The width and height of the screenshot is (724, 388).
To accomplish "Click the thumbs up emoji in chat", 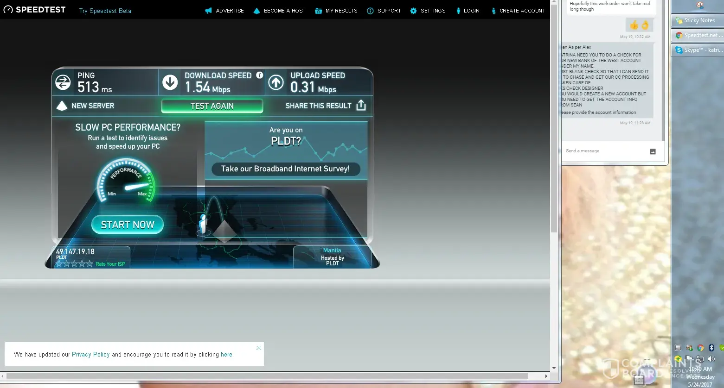I will point(634,25).
